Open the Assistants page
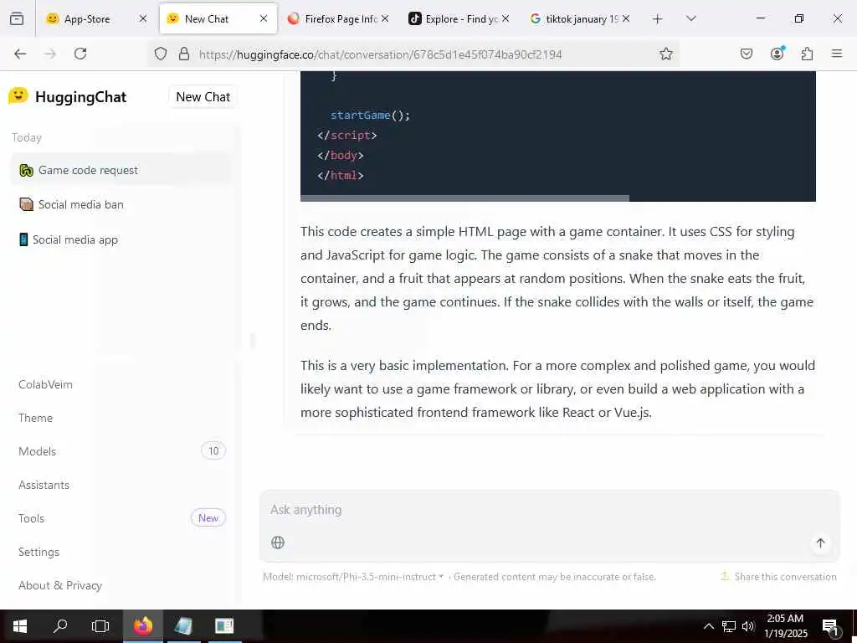 (x=44, y=485)
